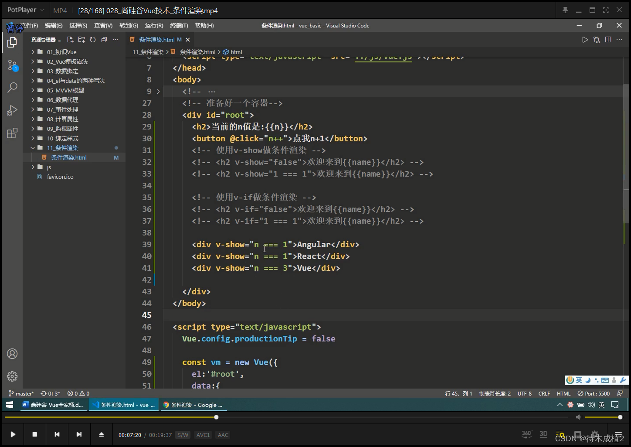Toggle PotPlayer 3D video mode
Screen dimensions: 631x447
click(543, 434)
